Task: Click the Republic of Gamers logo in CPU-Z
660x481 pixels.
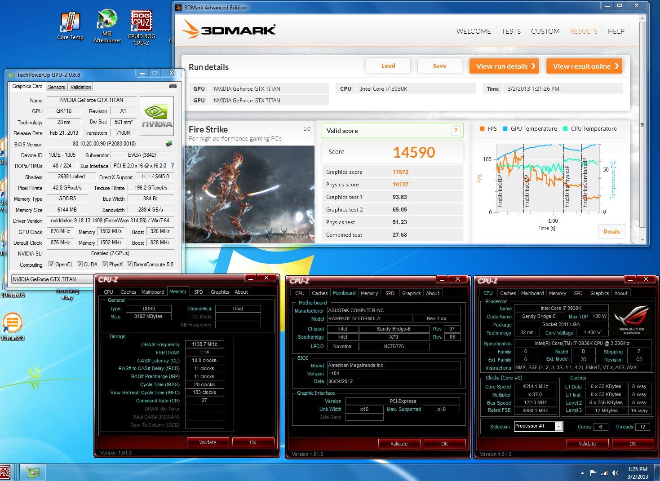Action: click(x=631, y=319)
